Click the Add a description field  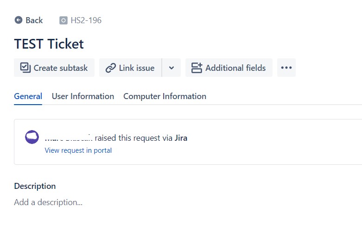coord(48,202)
